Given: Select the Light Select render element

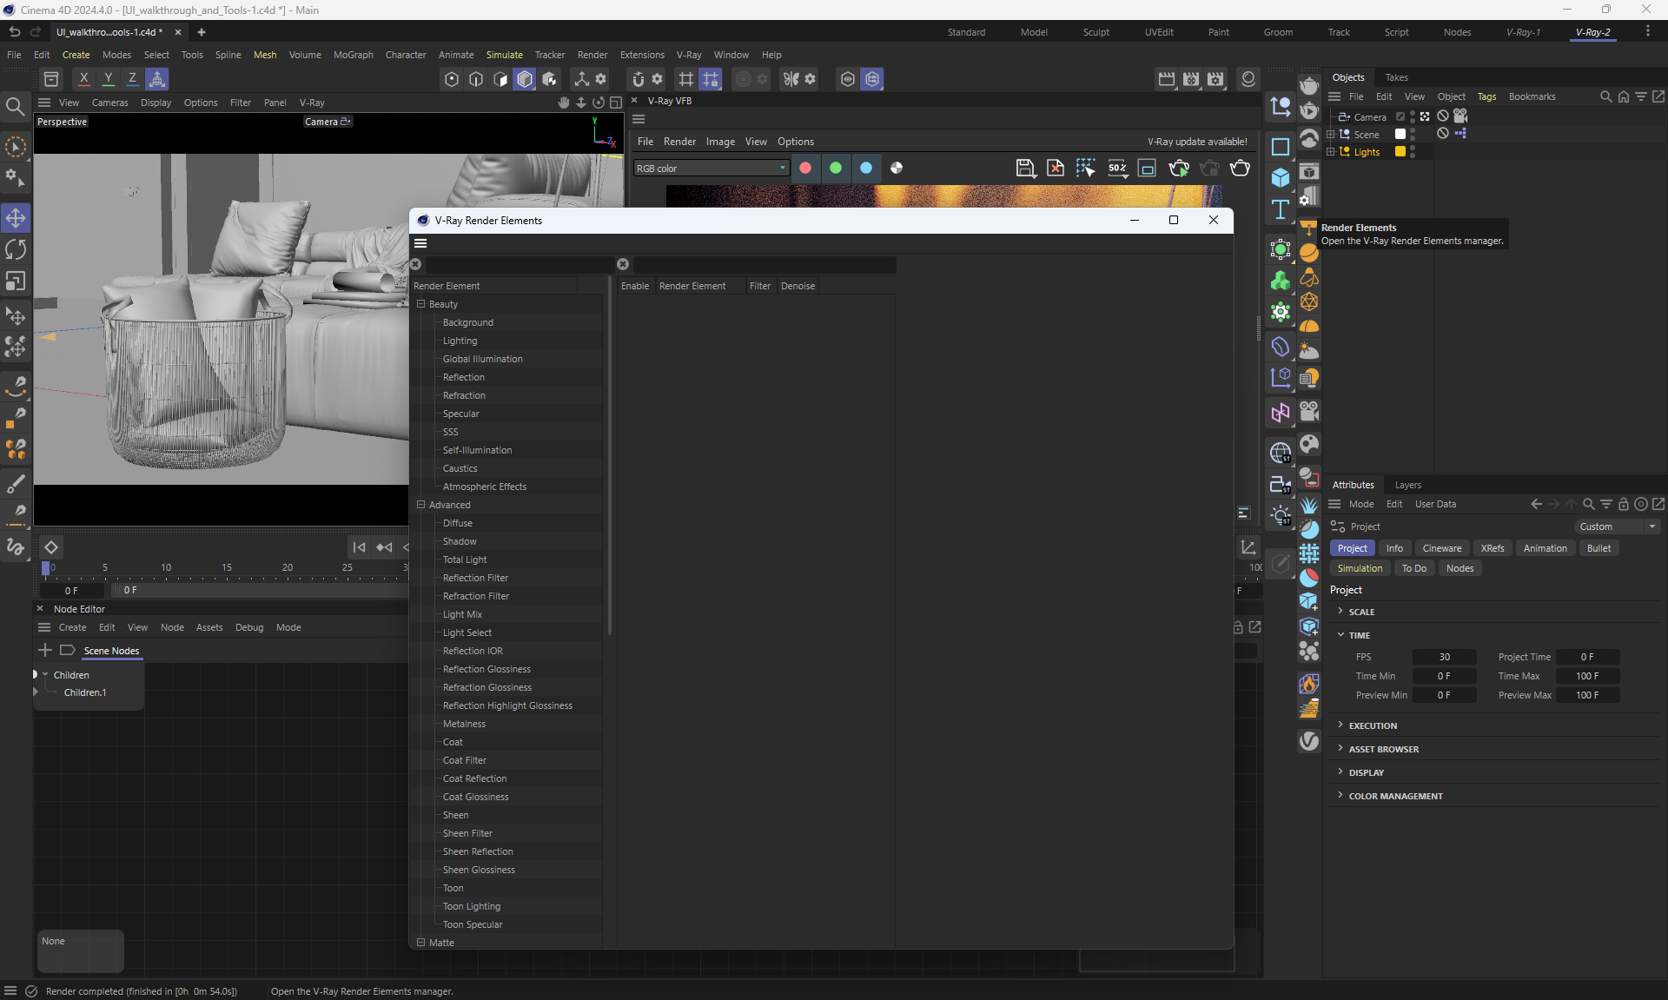Looking at the screenshot, I should tap(467, 632).
